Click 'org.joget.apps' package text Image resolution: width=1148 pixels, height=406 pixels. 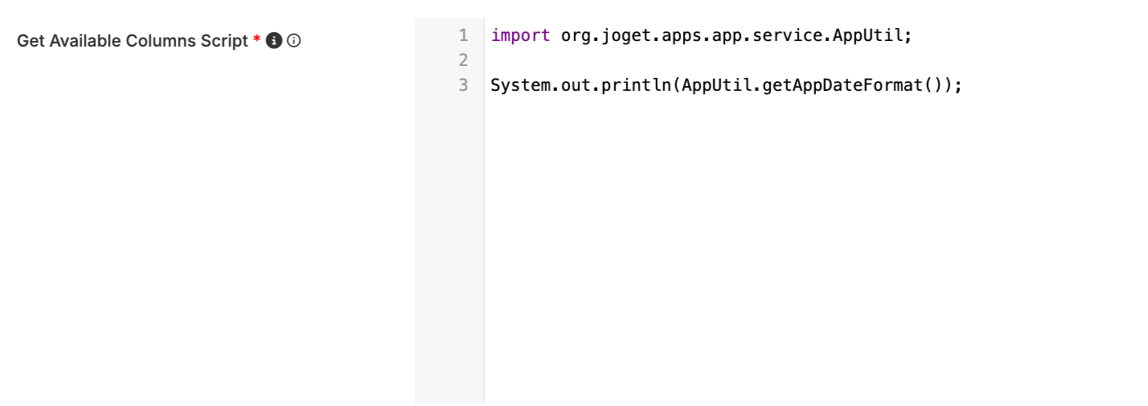[631, 35]
